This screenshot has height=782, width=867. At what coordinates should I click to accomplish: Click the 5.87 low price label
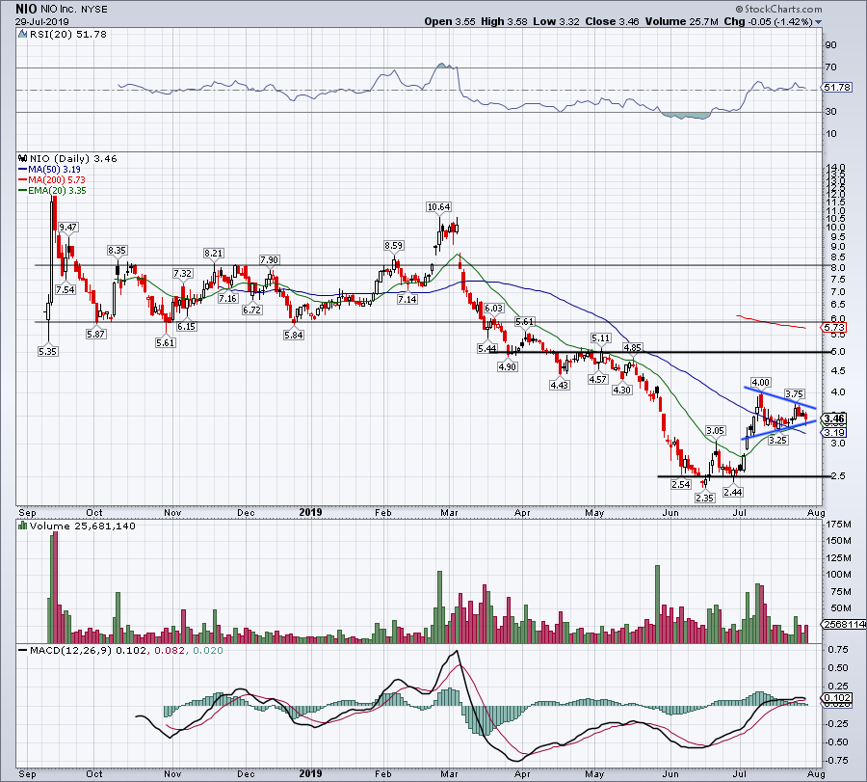(95, 335)
